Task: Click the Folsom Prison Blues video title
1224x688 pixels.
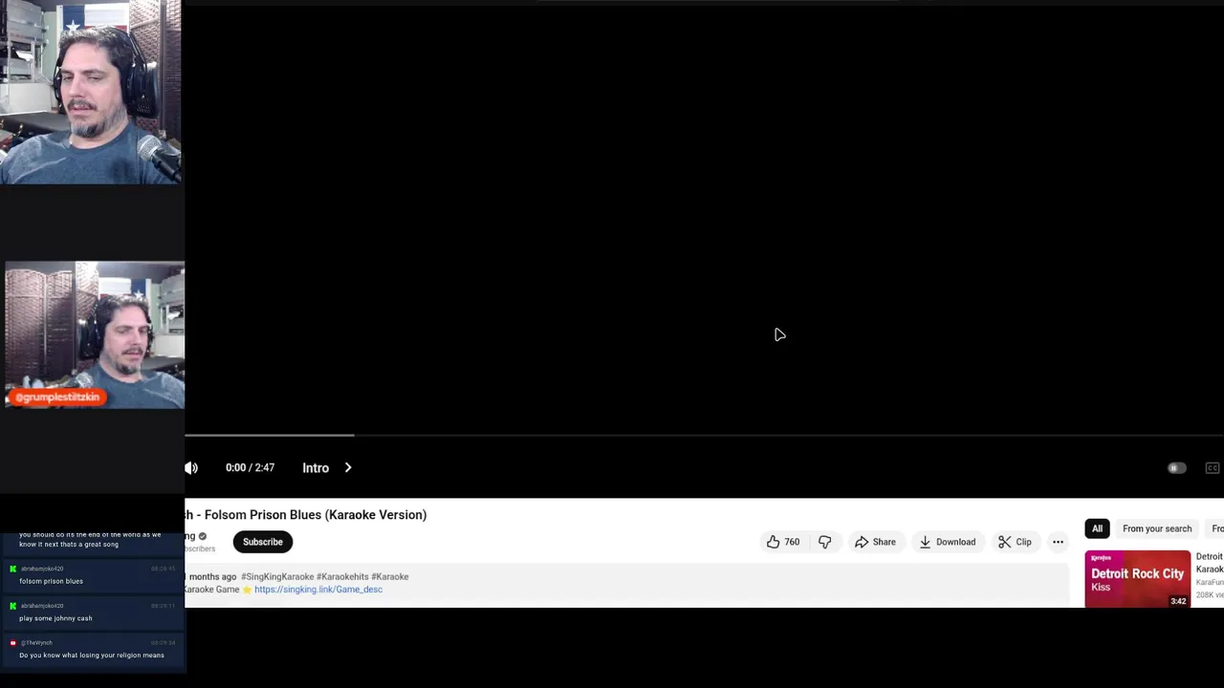Action: (x=306, y=515)
